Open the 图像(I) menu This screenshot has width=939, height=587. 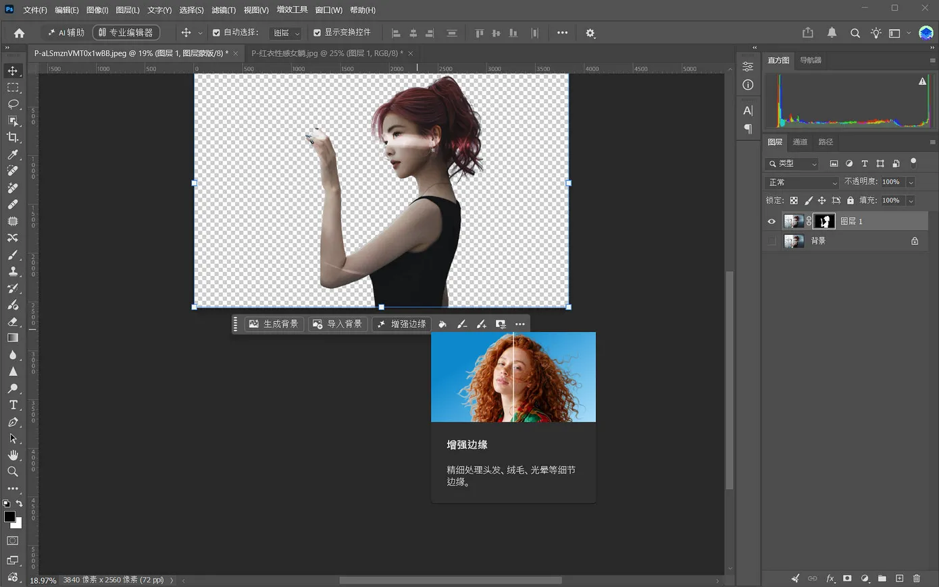(97, 10)
